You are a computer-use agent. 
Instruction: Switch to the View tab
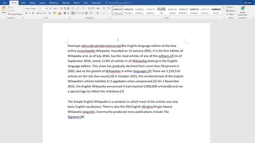click(86, 3)
